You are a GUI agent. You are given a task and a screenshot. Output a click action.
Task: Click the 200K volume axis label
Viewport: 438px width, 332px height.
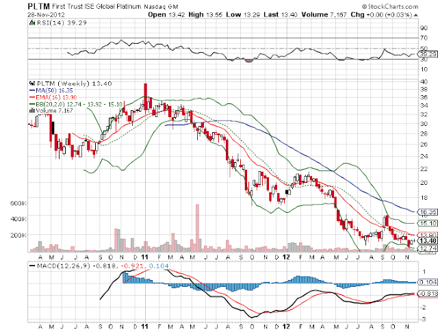click(18, 235)
